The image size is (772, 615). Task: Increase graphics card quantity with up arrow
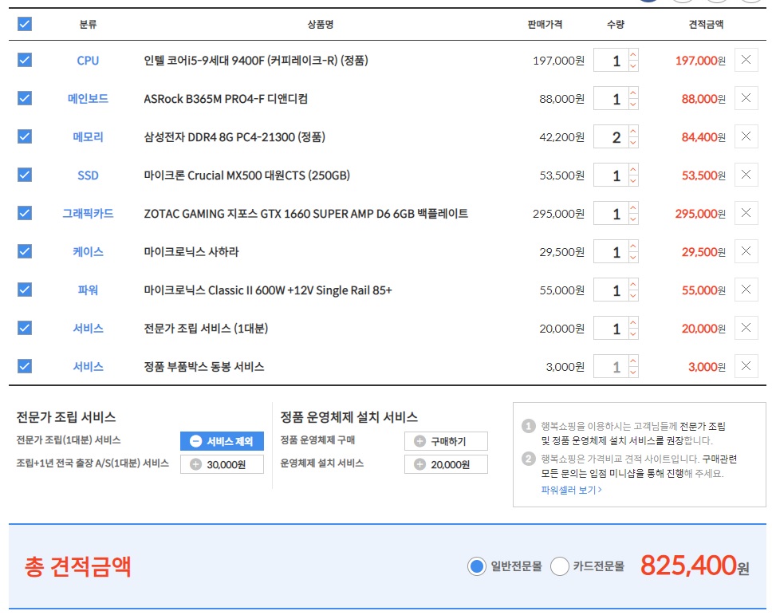[x=633, y=208]
